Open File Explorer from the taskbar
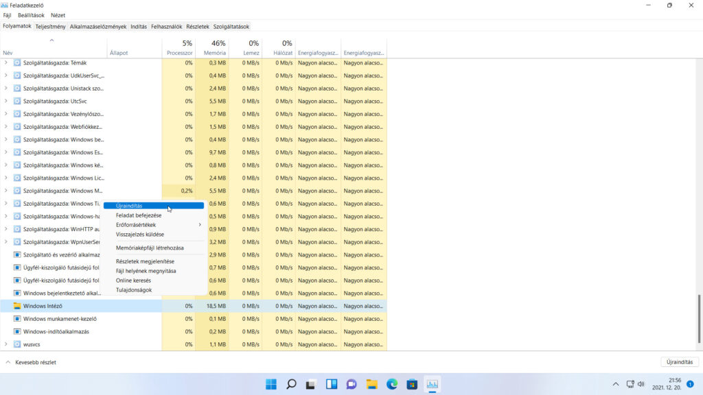The width and height of the screenshot is (703, 395). (371, 384)
